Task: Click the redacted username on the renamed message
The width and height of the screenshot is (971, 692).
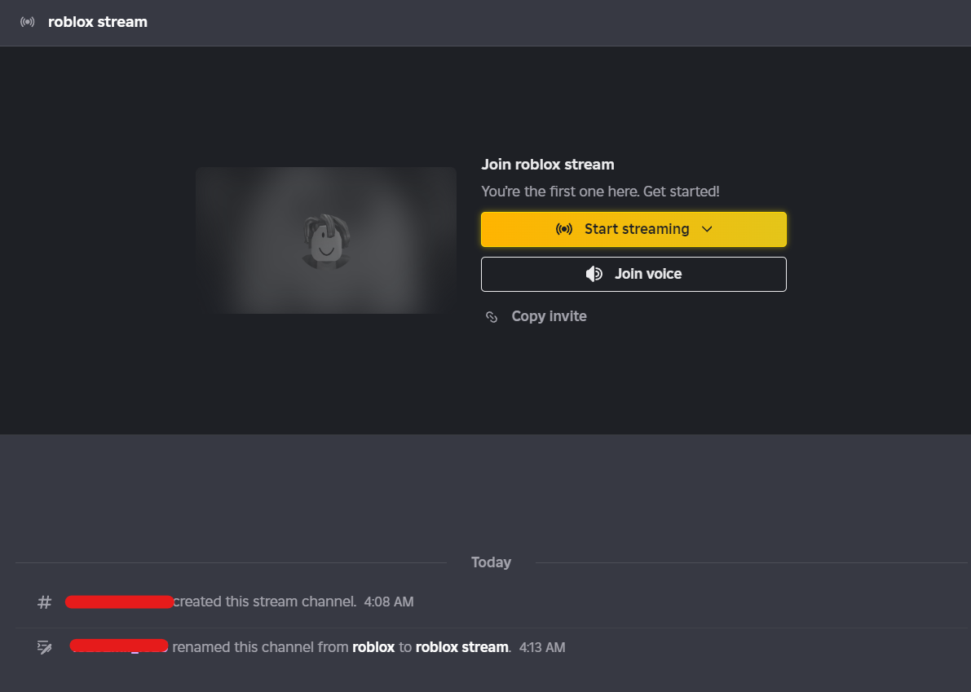Action: pyautogui.click(x=119, y=646)
